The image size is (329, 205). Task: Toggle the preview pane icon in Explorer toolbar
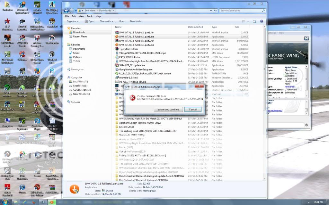tap(254, 21)
